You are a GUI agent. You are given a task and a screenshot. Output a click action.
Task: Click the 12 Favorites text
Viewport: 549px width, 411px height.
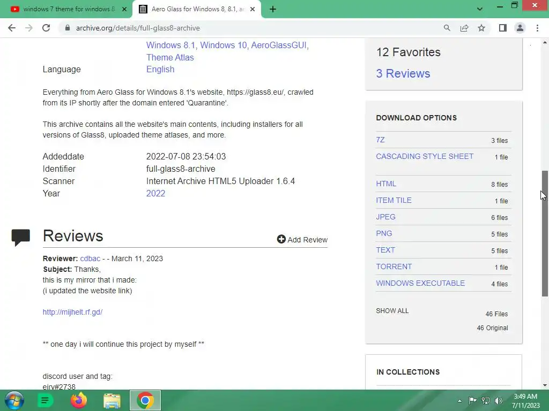[x=408, y=52]
